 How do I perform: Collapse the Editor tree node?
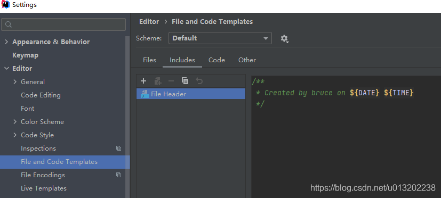(6, 69)
